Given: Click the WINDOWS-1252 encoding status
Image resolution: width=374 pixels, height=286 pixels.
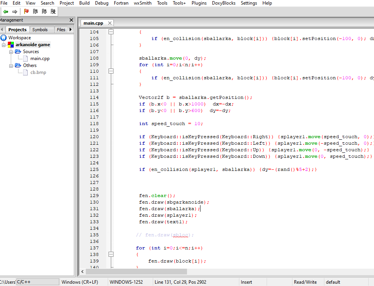Looking at the screenshot, I should (126, 282).
